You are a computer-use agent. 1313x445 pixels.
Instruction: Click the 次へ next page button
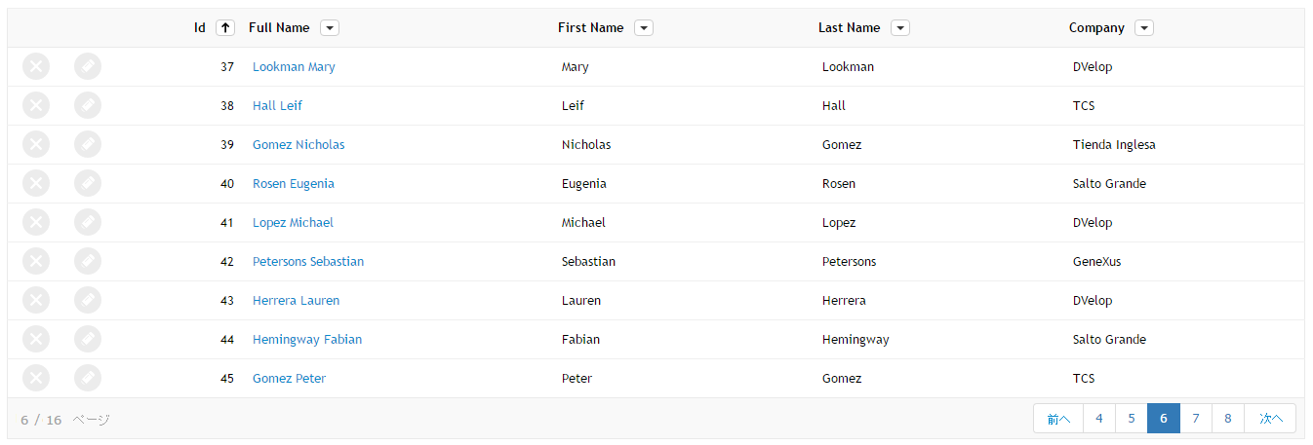[1270, 418]
